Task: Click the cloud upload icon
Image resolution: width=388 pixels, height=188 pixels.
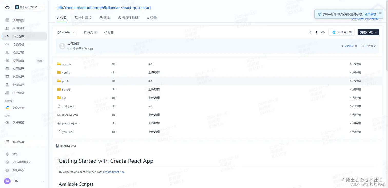Action: coord(323,32)
